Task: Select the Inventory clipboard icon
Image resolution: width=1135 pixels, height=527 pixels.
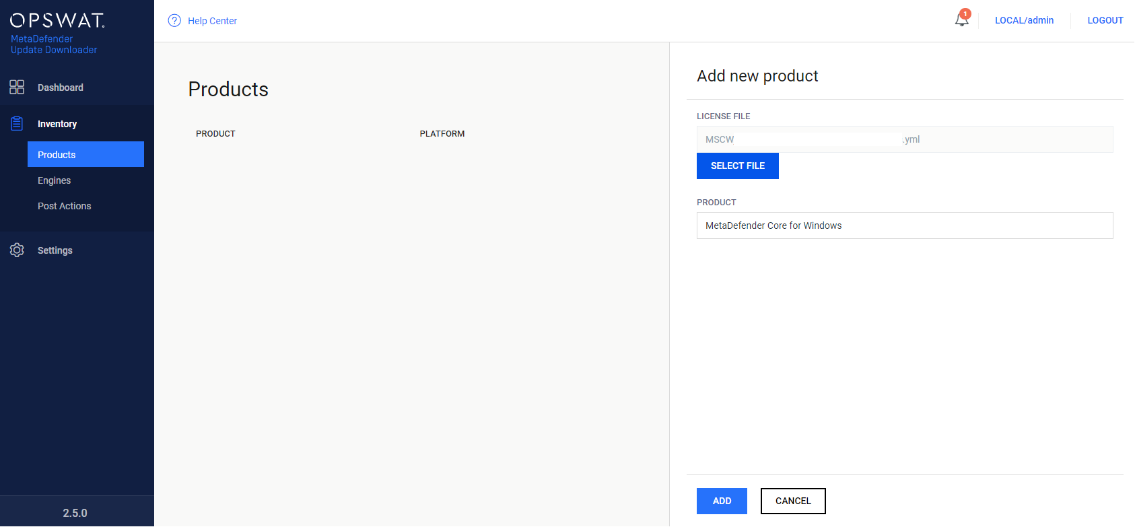Action: pyautogui.click(x=17, y=124)
